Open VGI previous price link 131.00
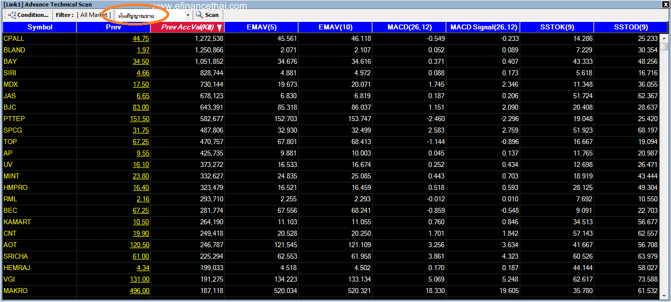 (139, 279)
